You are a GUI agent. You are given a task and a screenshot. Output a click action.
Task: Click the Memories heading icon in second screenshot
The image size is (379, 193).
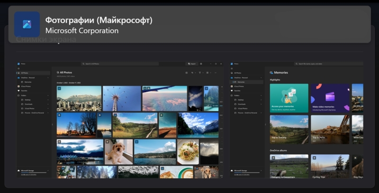271,73
